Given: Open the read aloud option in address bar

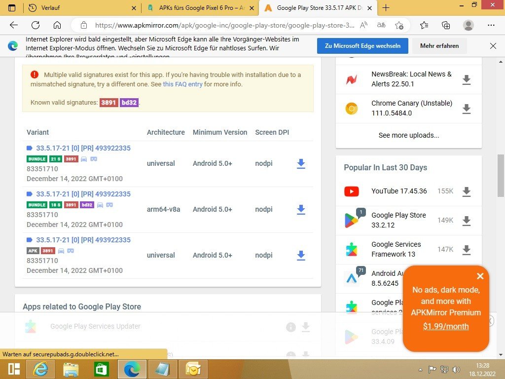Looking at the screenshot, I should click(363, 25).
